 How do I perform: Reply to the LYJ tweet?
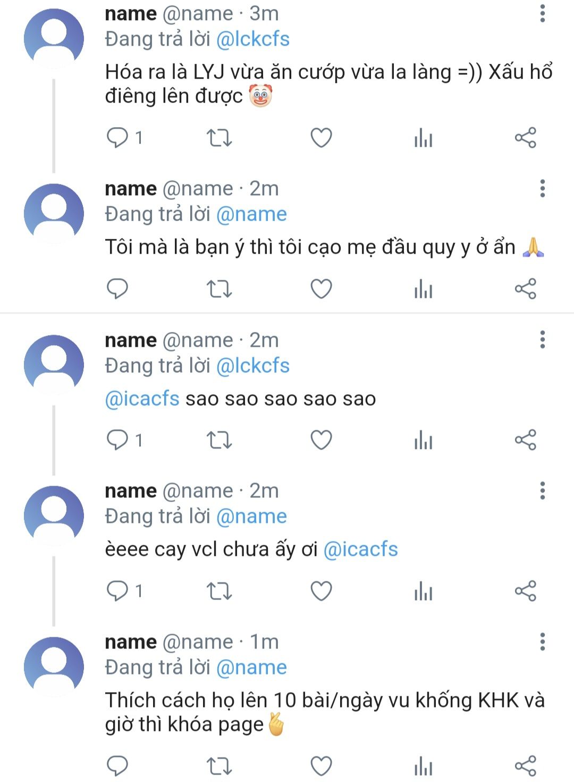coord(117,138)
